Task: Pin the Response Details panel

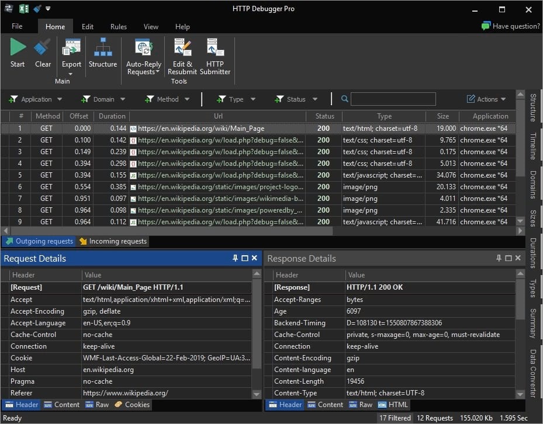Action: [x=499, y=258]
